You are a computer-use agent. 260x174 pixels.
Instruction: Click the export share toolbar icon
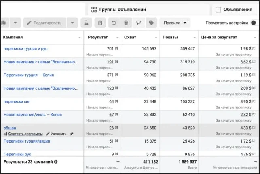tap(139, 23)
